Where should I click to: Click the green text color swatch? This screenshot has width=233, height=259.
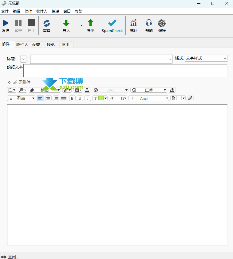tap(101, 98)
